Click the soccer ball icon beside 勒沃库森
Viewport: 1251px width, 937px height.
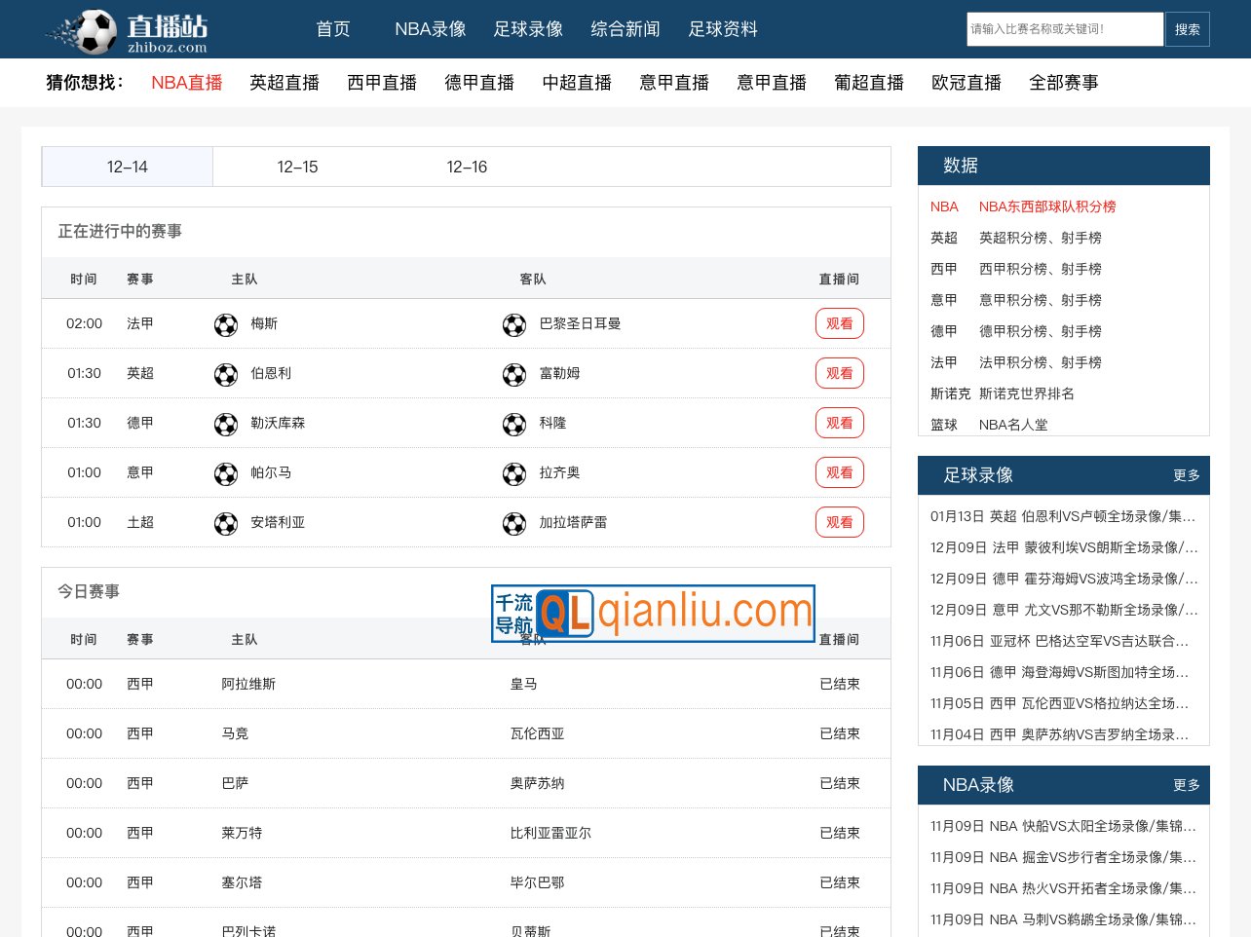click(x=226, y=424)
